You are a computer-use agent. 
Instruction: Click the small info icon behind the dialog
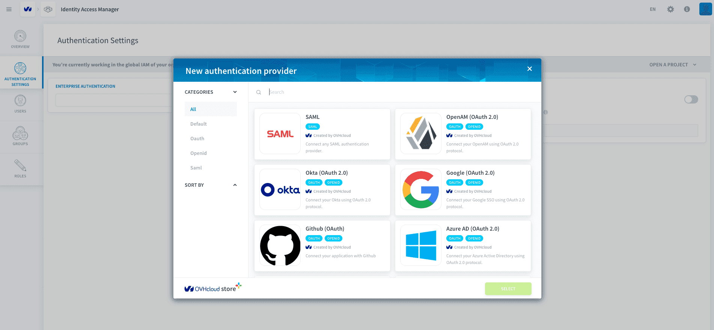545,112
